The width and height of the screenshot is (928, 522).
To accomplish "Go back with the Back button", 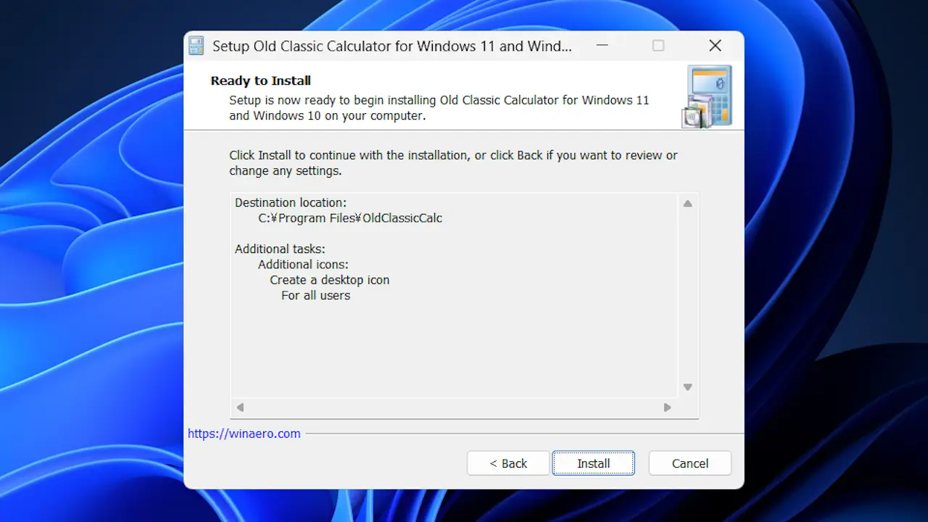I will tap(508, 463).
